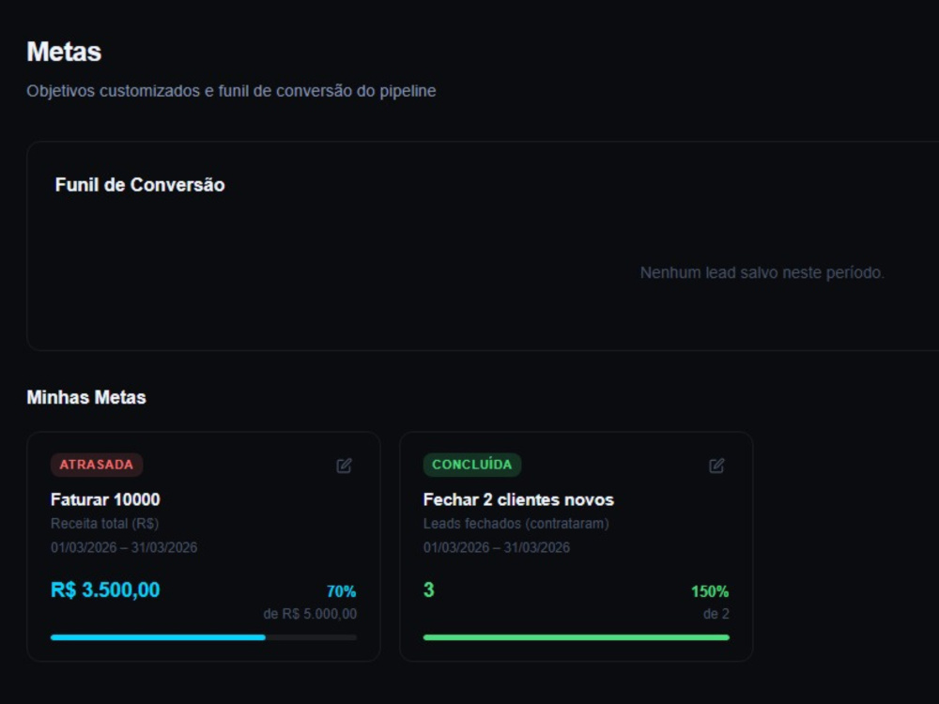The width and height of the screenshot is (939, 704).
Task: Click the green progress bar of clientes novos
Action: point(577,637)
